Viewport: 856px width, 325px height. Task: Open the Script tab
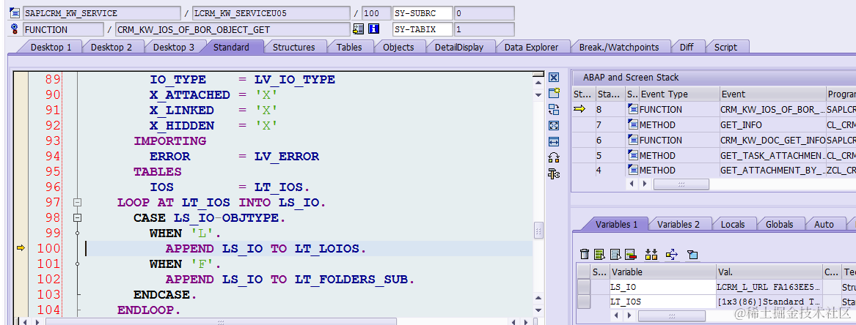(x=725, y=48)
